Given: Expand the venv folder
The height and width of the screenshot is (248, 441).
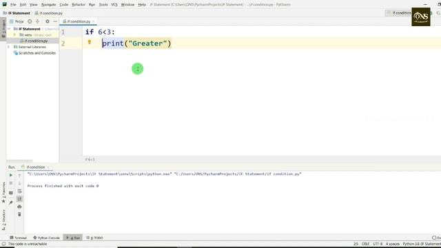Looking at the screenshot, I should pos(14,35).
